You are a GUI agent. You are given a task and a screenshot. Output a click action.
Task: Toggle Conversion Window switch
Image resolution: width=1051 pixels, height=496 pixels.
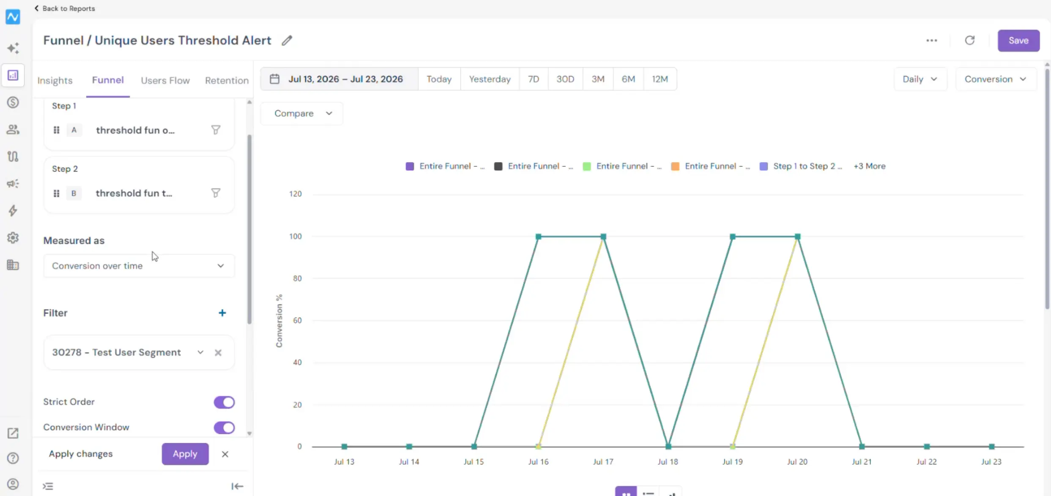pos(224,428)
